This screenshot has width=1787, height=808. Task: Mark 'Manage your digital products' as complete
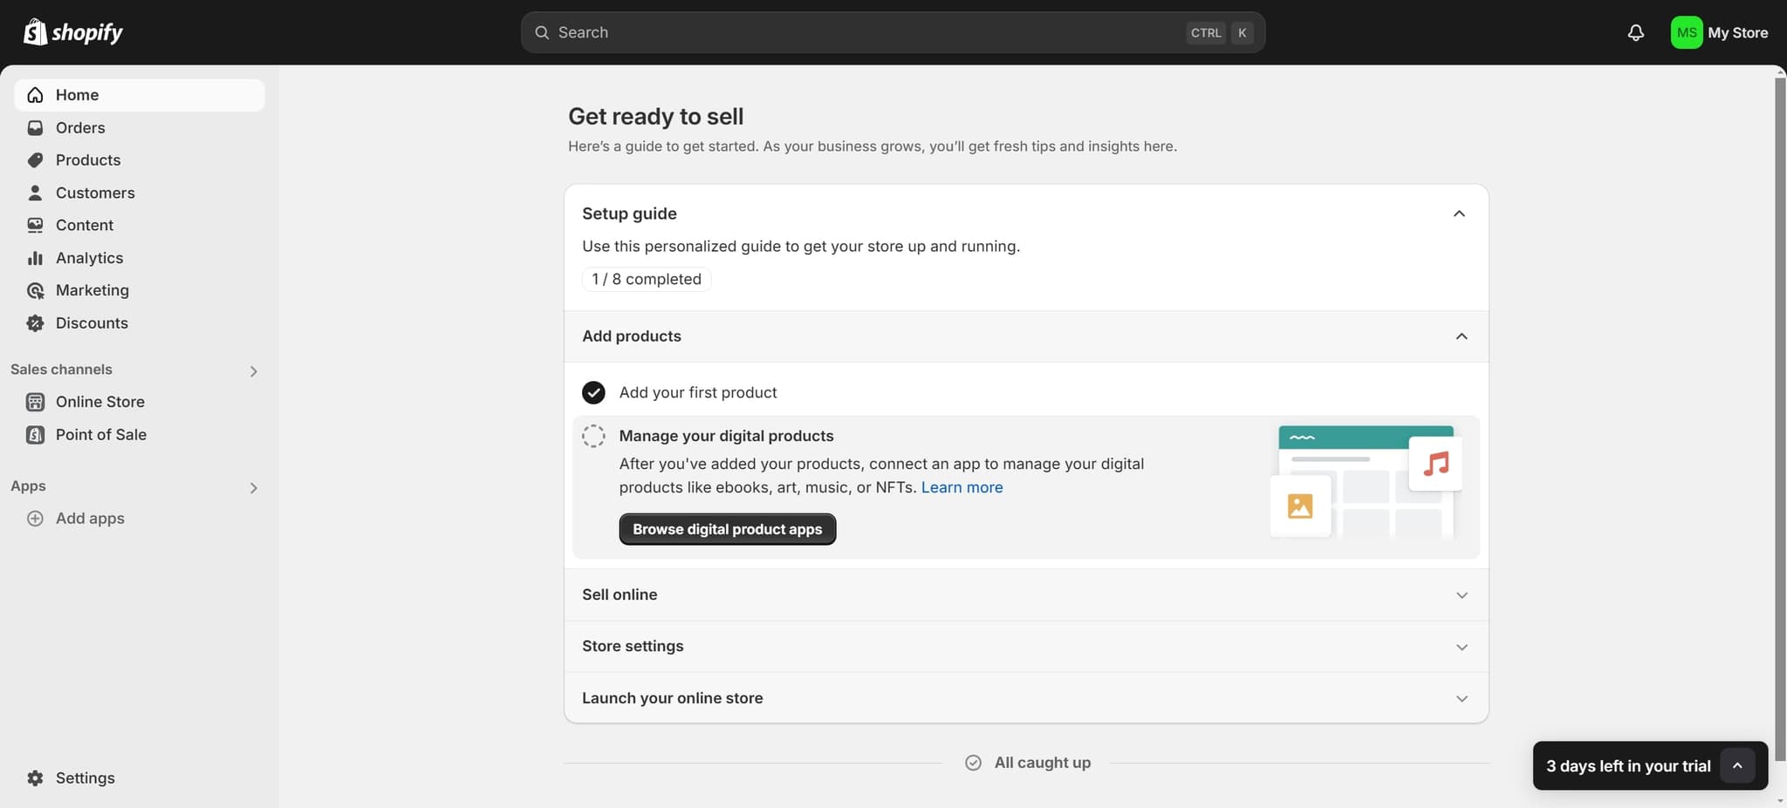tap(593, 435)
